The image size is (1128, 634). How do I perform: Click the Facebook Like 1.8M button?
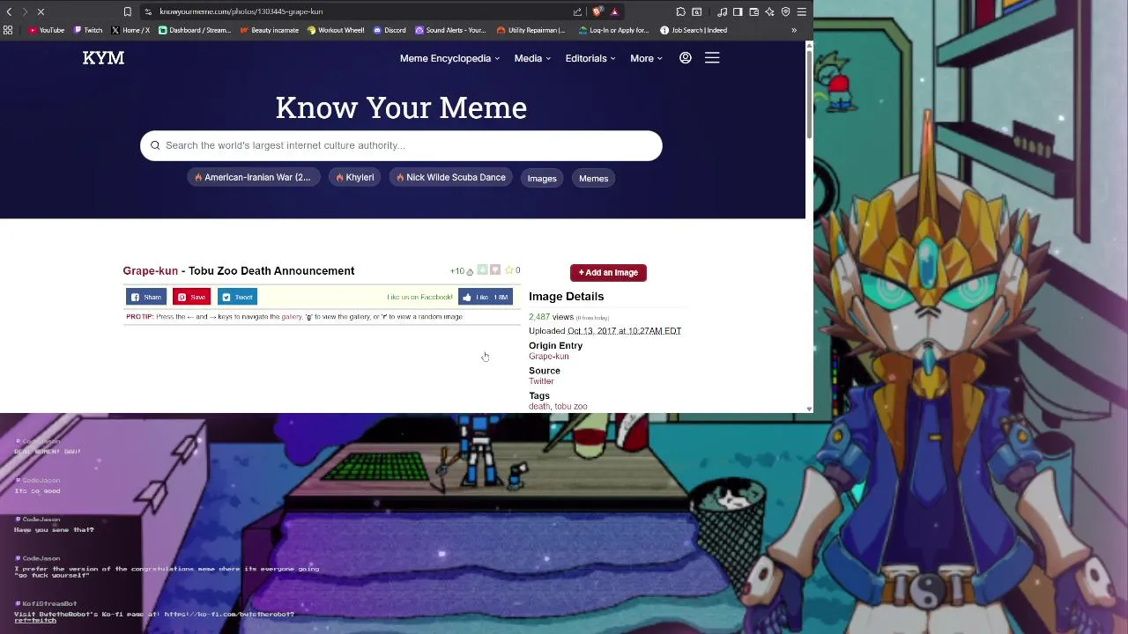tap(485, 297)
